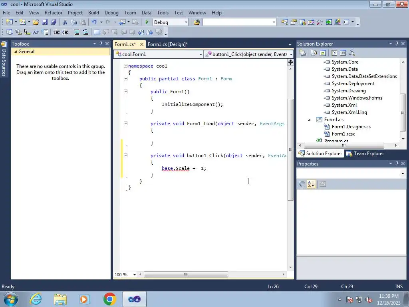
Task: Click the Solution Explorer Properties icon
Action: [x=302, y=53]
